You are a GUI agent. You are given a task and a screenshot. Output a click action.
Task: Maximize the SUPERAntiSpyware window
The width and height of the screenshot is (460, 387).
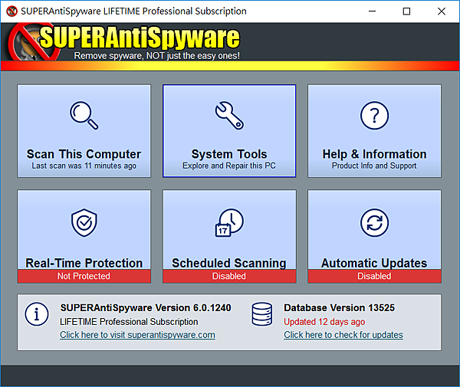[406, 11]
